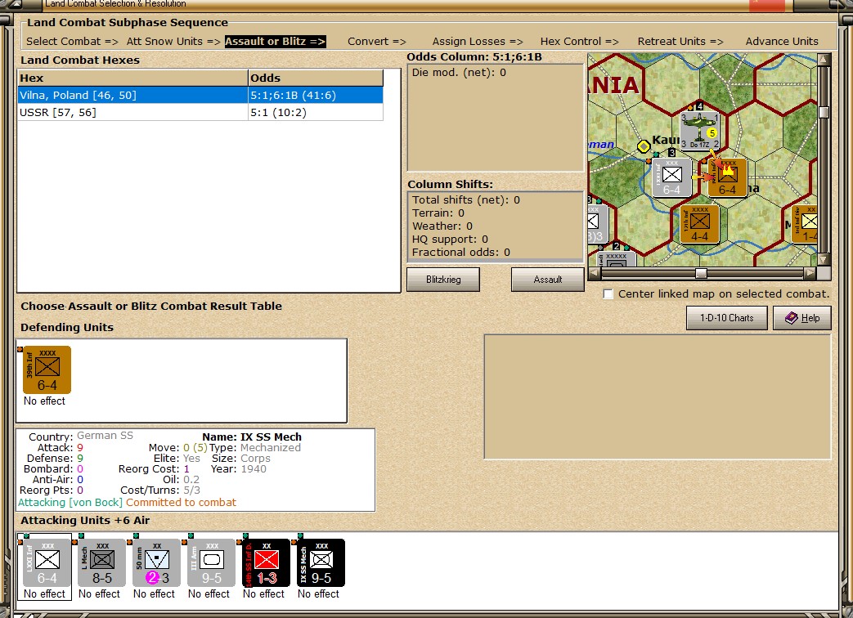The width and height of the screenshot is (853, 618).
Task: Click the Select Combat phase step
Action: click(x=72, y=42)
